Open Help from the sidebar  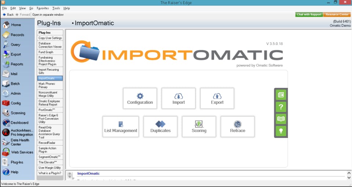[11, 172]
